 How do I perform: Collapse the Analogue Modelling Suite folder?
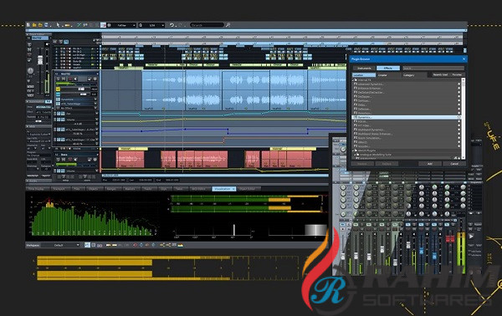tap(356, 155)
